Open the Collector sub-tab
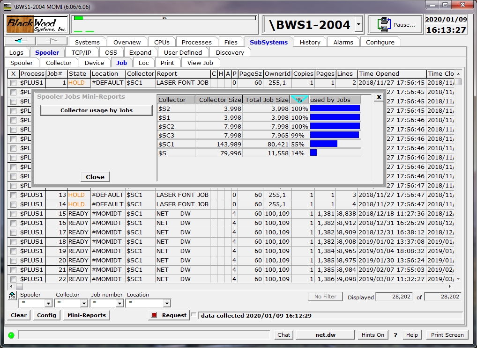This screenshot has height=348, width=477. click(59, 63)
